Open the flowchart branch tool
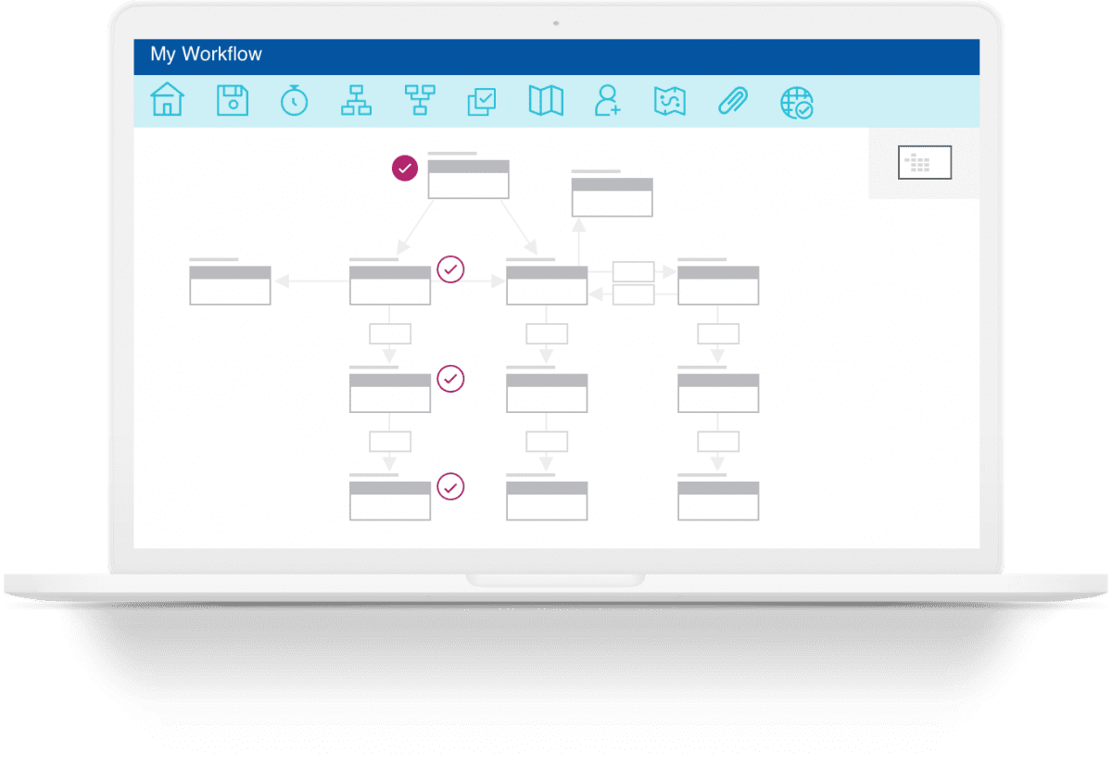Image resolution: width=1112 pixels, height=764 pixels. pyautogui.click(x=421, y=102)
